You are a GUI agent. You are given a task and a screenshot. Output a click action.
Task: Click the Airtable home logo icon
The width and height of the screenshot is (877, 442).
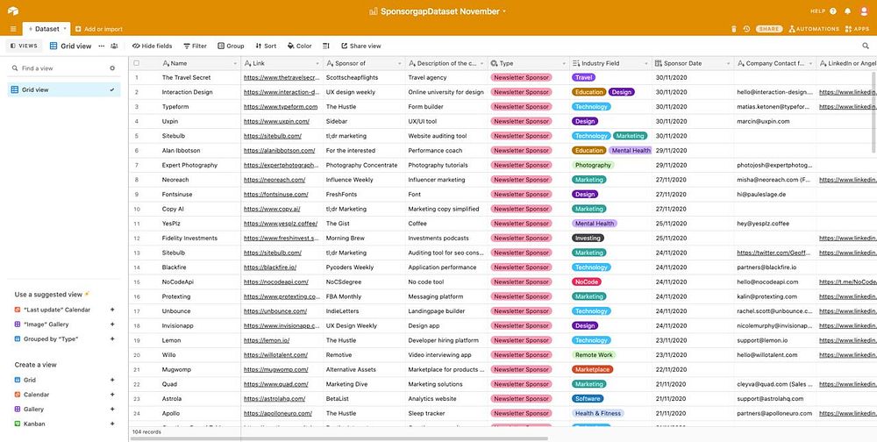tap(13, 11)
